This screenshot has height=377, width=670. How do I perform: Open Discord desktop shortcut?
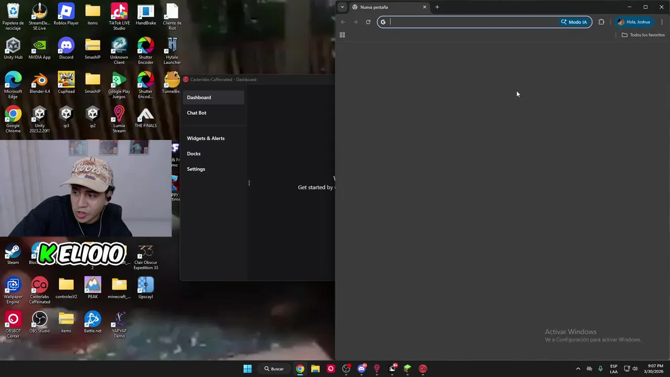[66, 49]
